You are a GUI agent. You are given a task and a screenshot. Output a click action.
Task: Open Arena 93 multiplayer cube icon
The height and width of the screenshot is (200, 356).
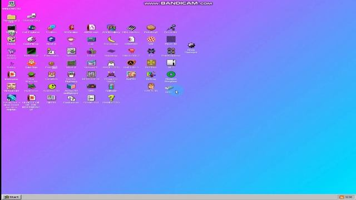point(71,86)
